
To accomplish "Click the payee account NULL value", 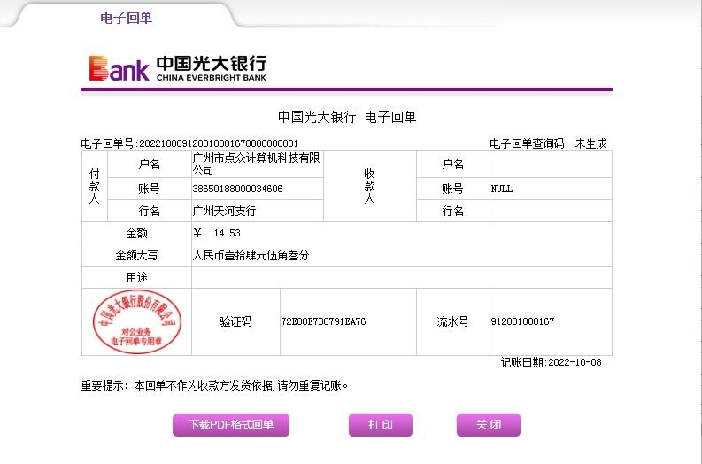I will pos(502,189).
